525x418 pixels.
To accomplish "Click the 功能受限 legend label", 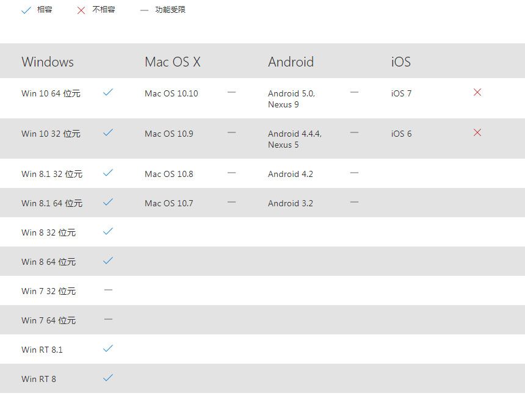I will [x=170, y=10].
